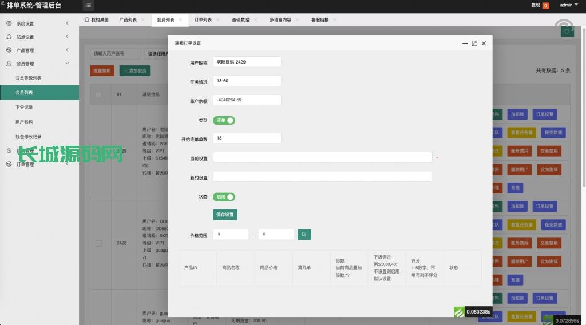Switch to the 订单列表 tab
The height and width of the screenshot is (325, 586).
(x=203, y=19)
